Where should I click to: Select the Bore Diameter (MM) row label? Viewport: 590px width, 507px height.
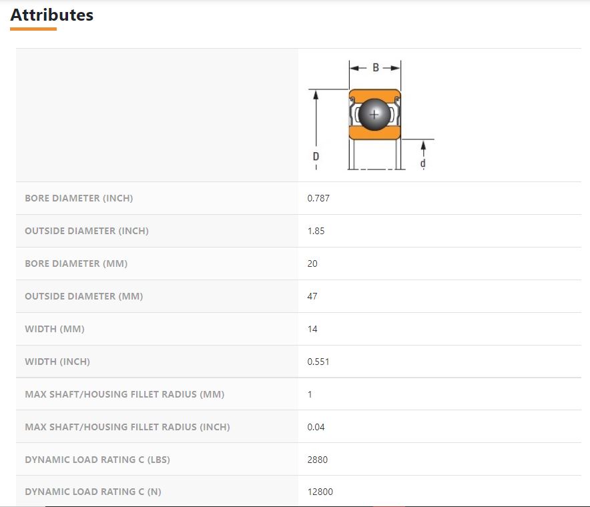tap(76, 264)
